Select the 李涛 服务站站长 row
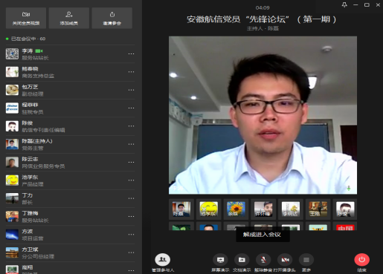 click(x=70, y=54)
